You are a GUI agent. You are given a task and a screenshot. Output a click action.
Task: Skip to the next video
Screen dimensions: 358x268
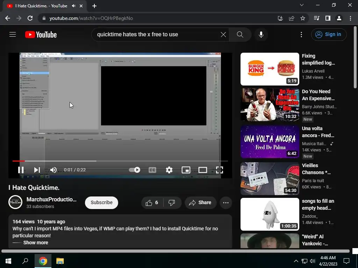click(37, 170)
